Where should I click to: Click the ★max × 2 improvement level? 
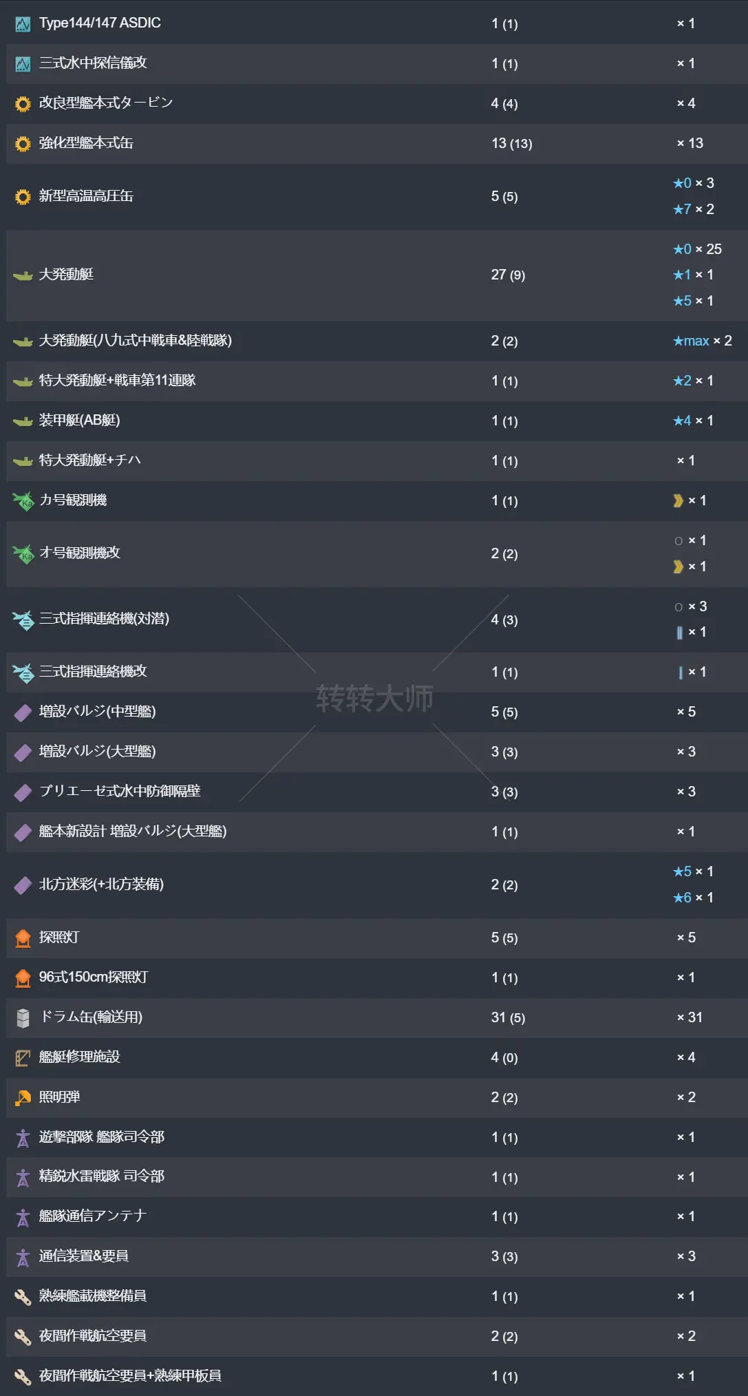(702, 341)
